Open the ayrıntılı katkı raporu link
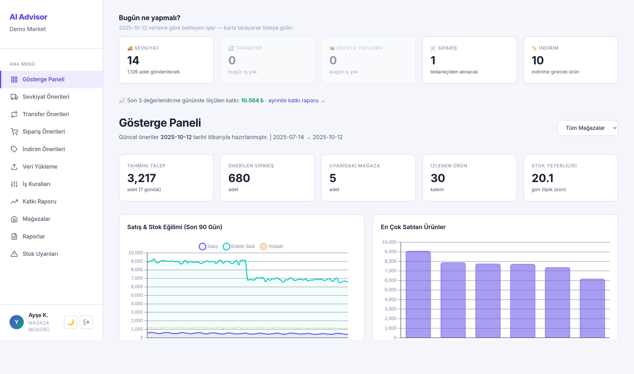Image resolution: width=634 pixels, height=374 pixels. [296, 101]
